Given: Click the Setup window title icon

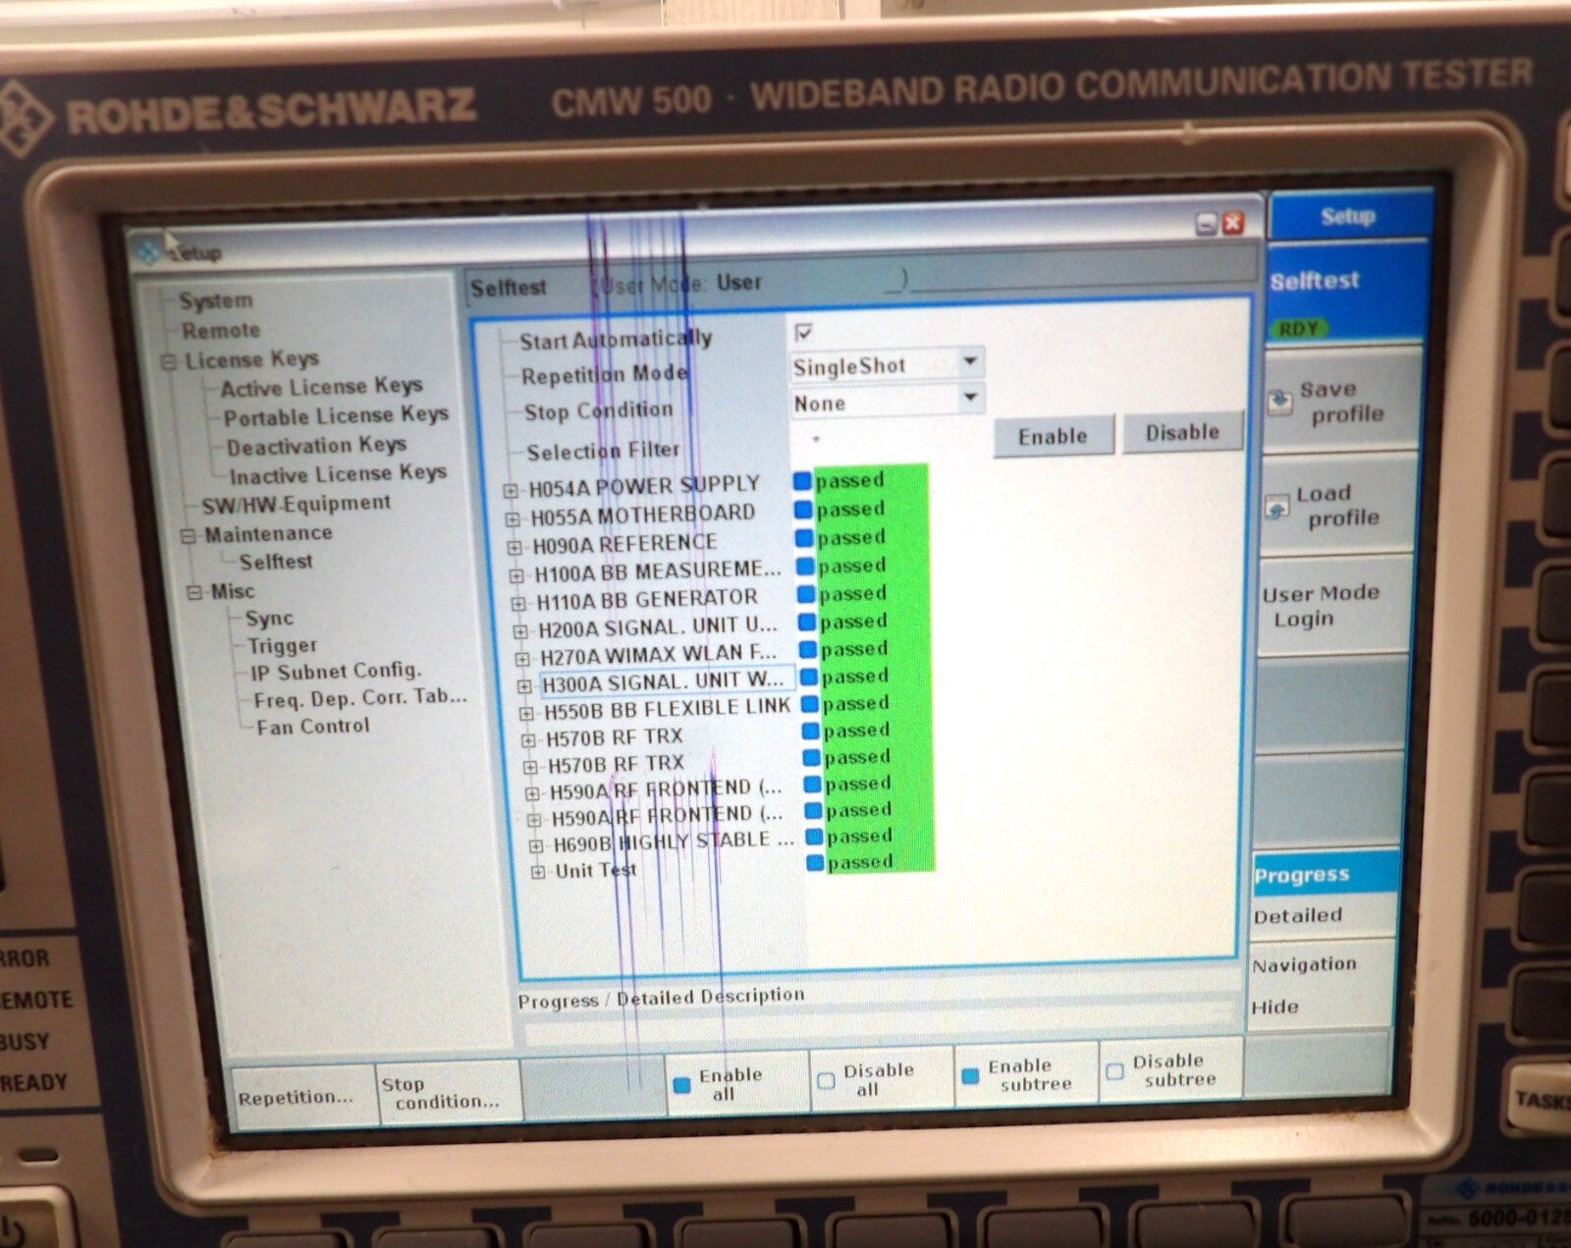Looking at the screenshot, I should [149, 251].
